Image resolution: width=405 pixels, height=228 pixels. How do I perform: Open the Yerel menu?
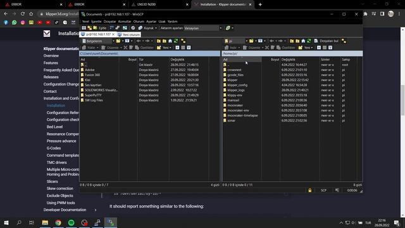[x=85, y=22]
